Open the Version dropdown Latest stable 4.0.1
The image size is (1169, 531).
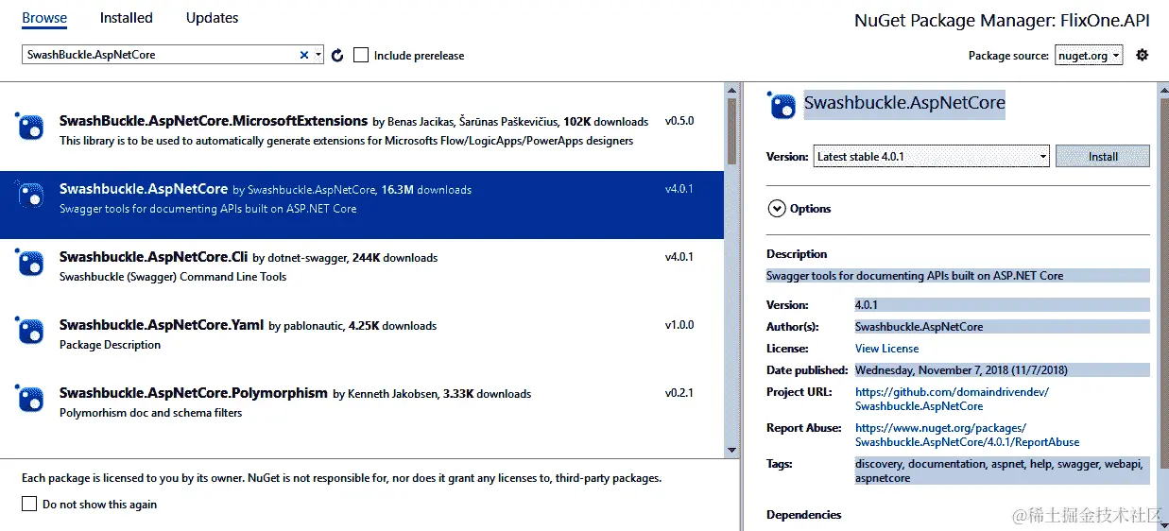click(x=931, y=156)
